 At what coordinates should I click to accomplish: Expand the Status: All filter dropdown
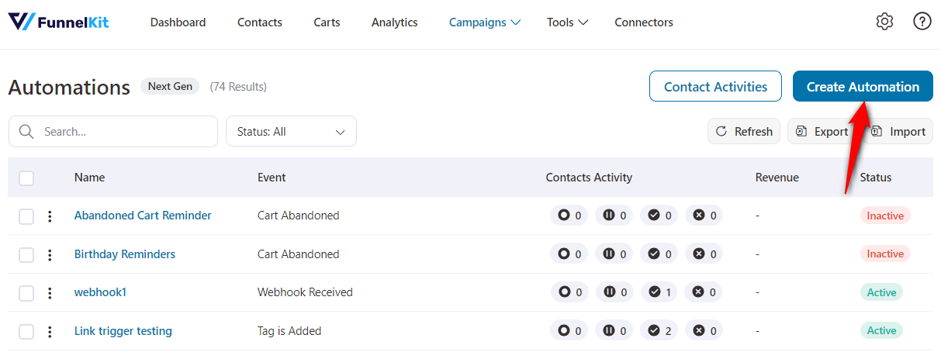coord(291,132)
